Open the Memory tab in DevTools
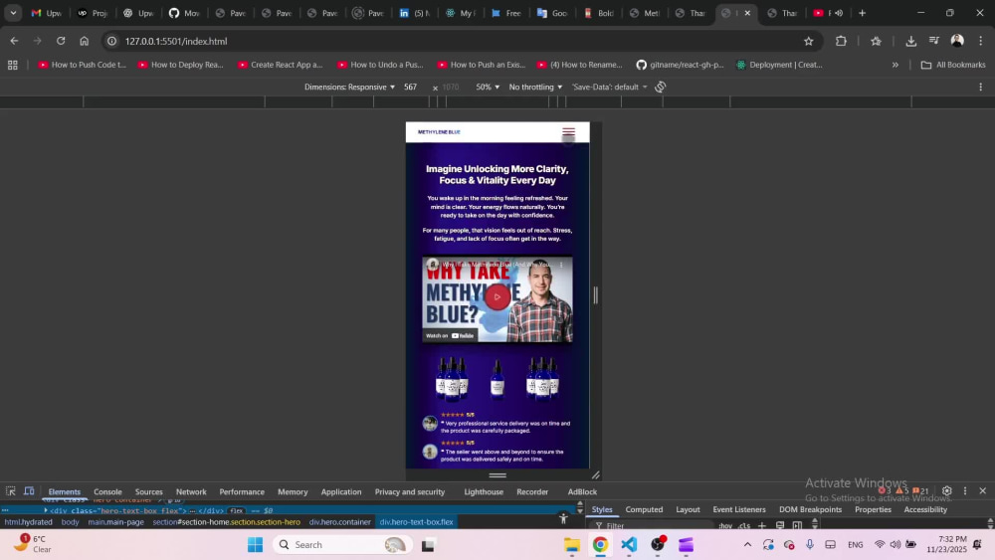 pyautogui.click(x=293, y=491)
